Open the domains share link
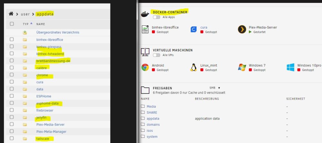This screenshot has width=322, height=143. (153, 125)
